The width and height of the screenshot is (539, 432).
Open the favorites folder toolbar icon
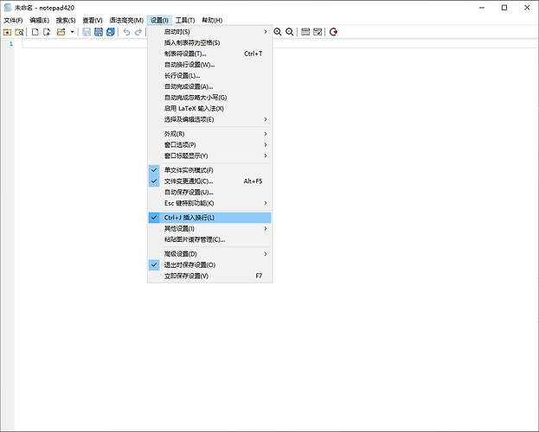click(7, 32)
